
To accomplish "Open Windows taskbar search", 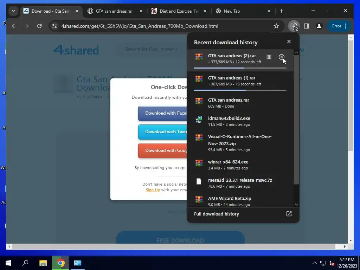I will point(25,263).
